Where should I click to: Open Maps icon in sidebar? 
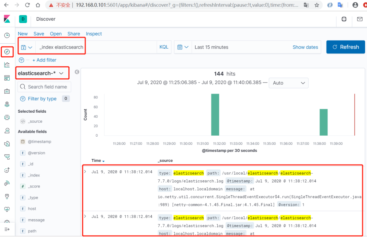pyautogui.click(x=7, y=104)
